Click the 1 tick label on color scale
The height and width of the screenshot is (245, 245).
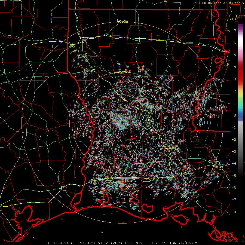(x=235, y=103)
